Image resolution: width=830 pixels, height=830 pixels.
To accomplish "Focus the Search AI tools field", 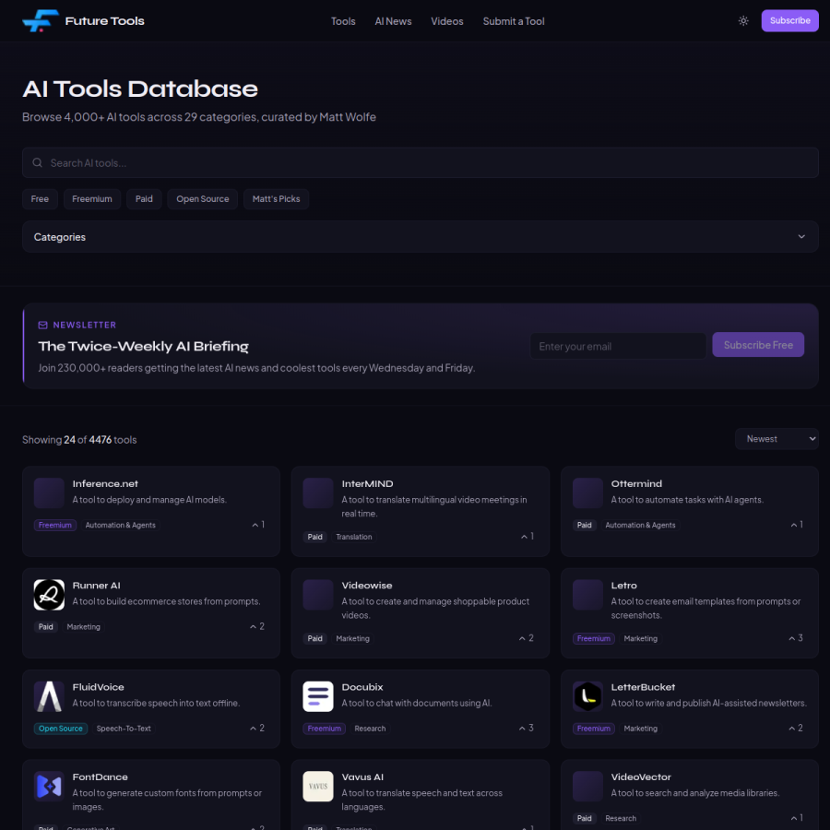I will [421, 162].
